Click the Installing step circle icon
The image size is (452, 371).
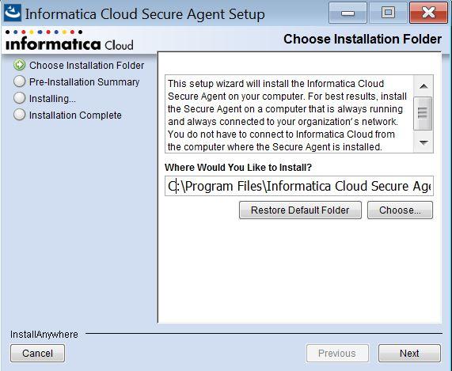pyautogui.click(x=19, y=98)
